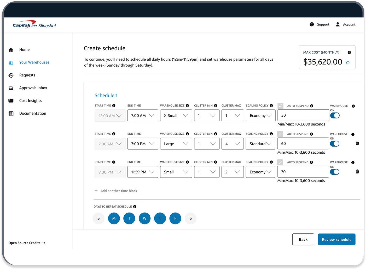
Task: Turn off Warehouse On for first time block
Action: (335, 115)
